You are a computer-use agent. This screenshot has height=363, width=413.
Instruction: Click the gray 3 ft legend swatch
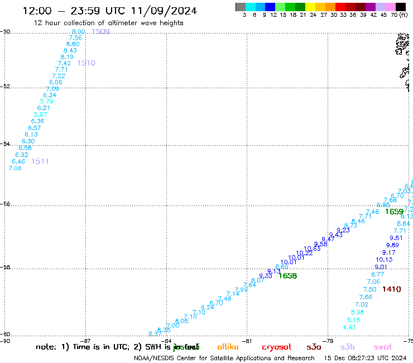241,7
